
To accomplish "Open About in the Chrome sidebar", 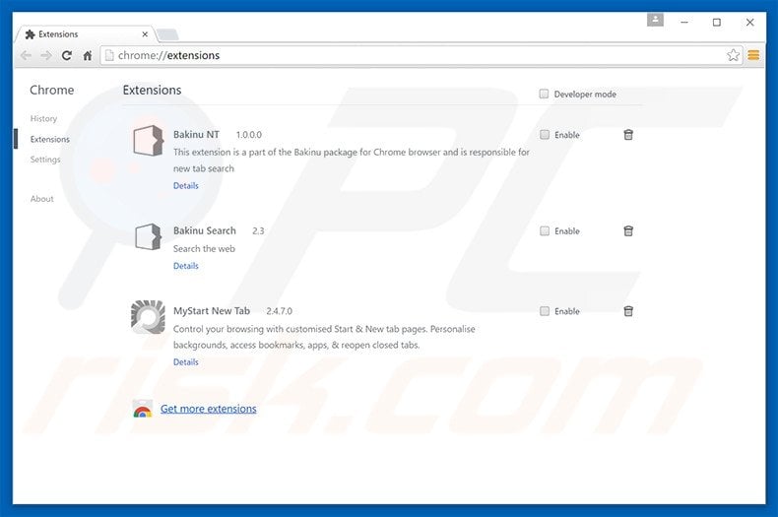I will [x=41, y=199].
